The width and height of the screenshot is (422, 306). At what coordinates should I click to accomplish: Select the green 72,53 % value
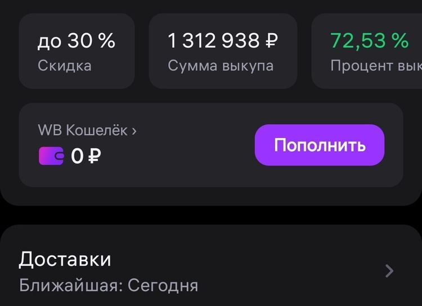coord(369,40)
